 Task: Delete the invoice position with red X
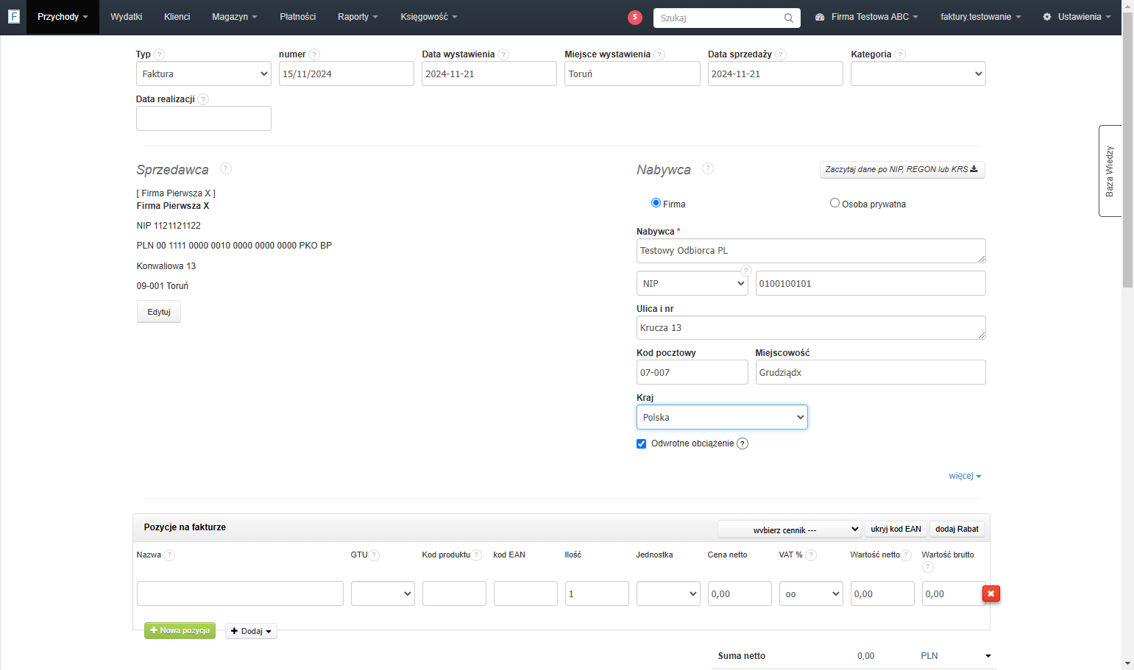991,594
